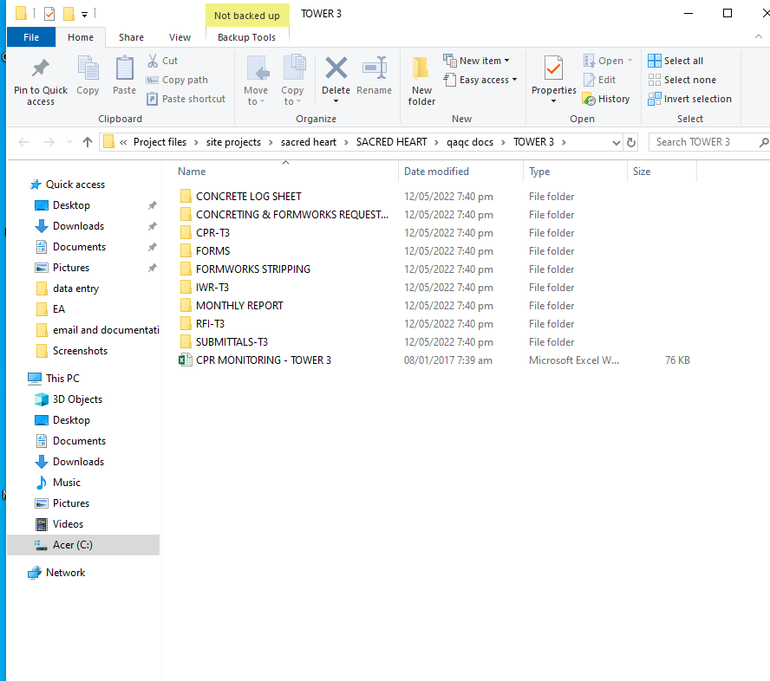The width and height of the screenshot is (770, 681).
Task: Open the File menu
Action: tap(31, 37)
